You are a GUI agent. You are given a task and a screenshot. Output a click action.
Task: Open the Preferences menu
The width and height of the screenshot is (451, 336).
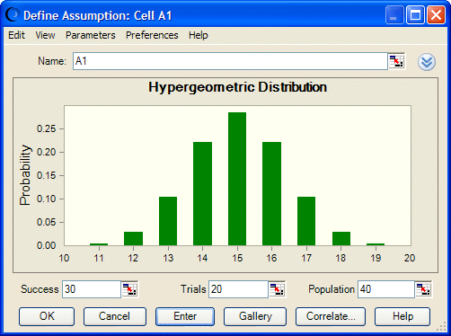(x=152, y=35)
